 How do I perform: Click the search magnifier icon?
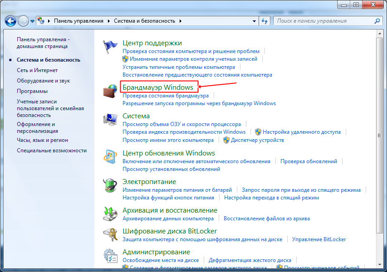coord(377,21)
